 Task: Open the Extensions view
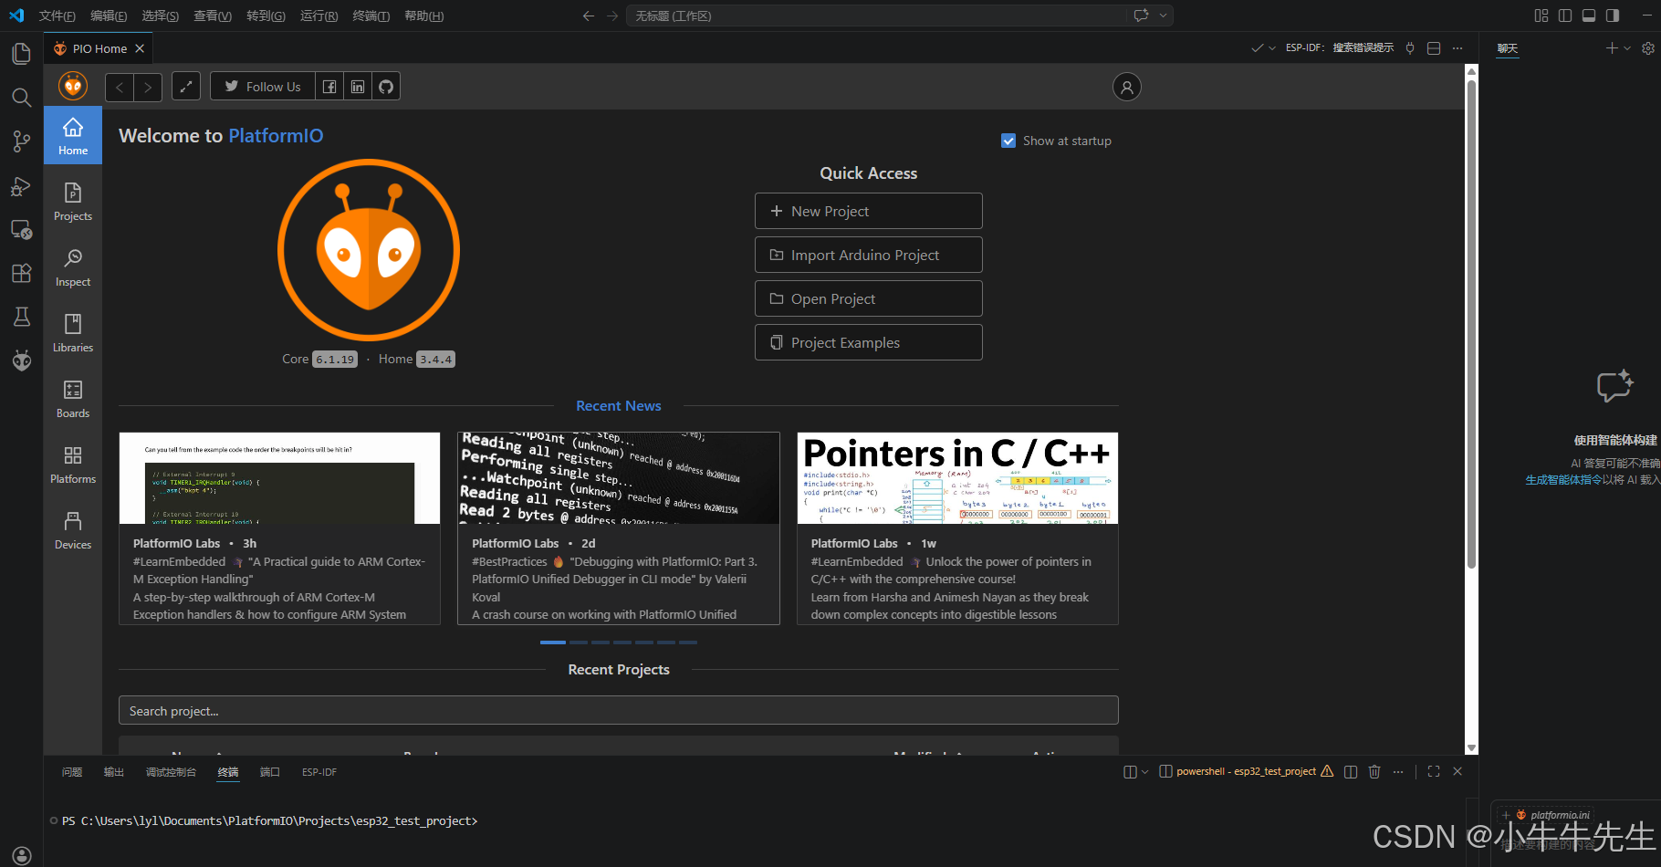[21, 273]
